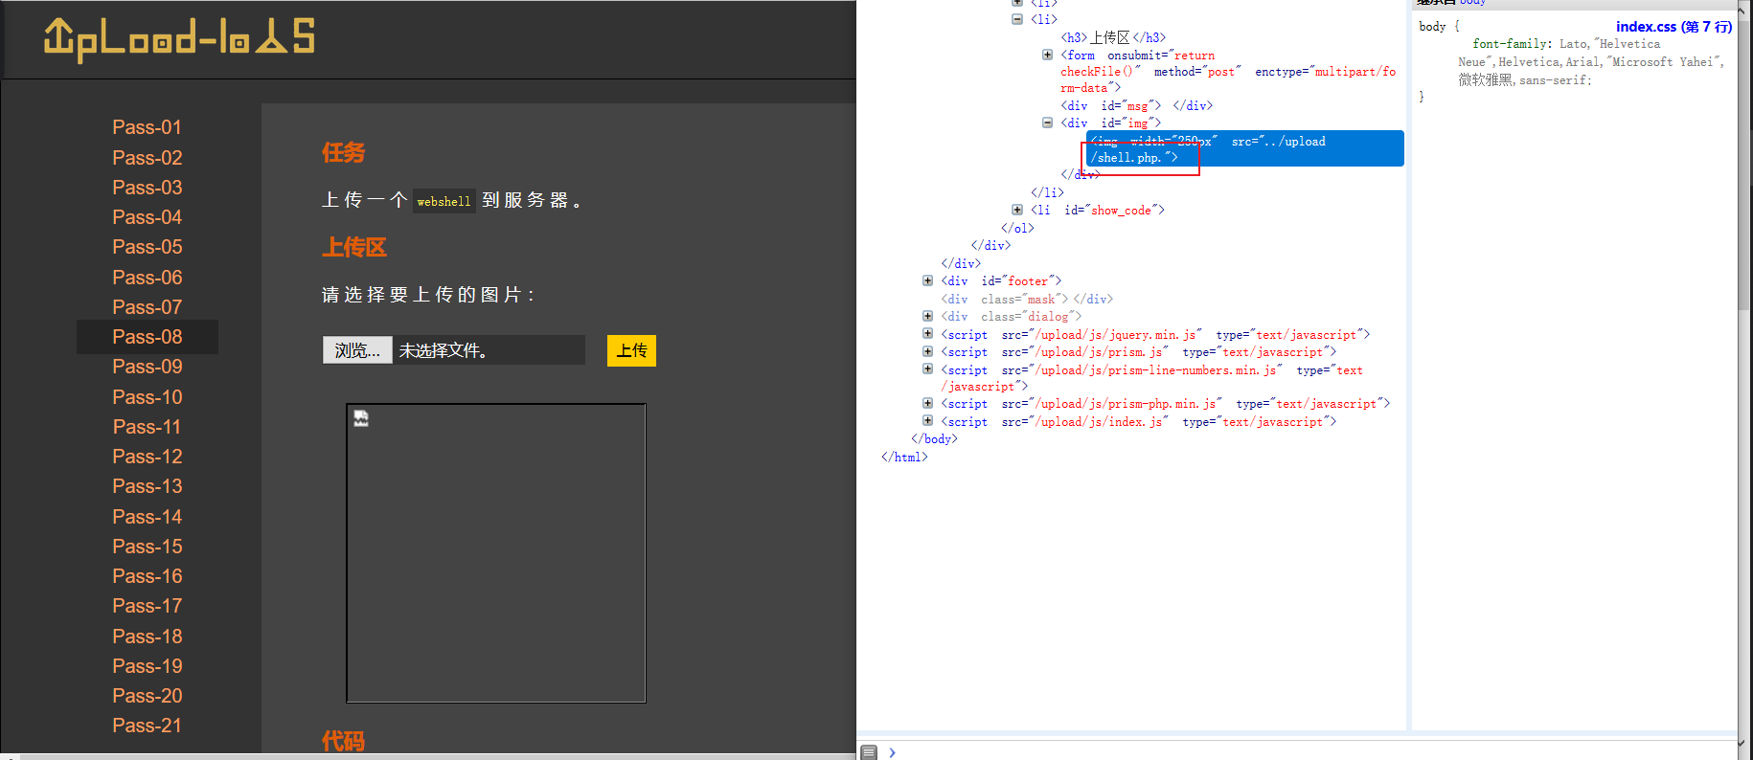
Task: Go to Pass-11 in sidebar
Action: (x=147, y=427)
